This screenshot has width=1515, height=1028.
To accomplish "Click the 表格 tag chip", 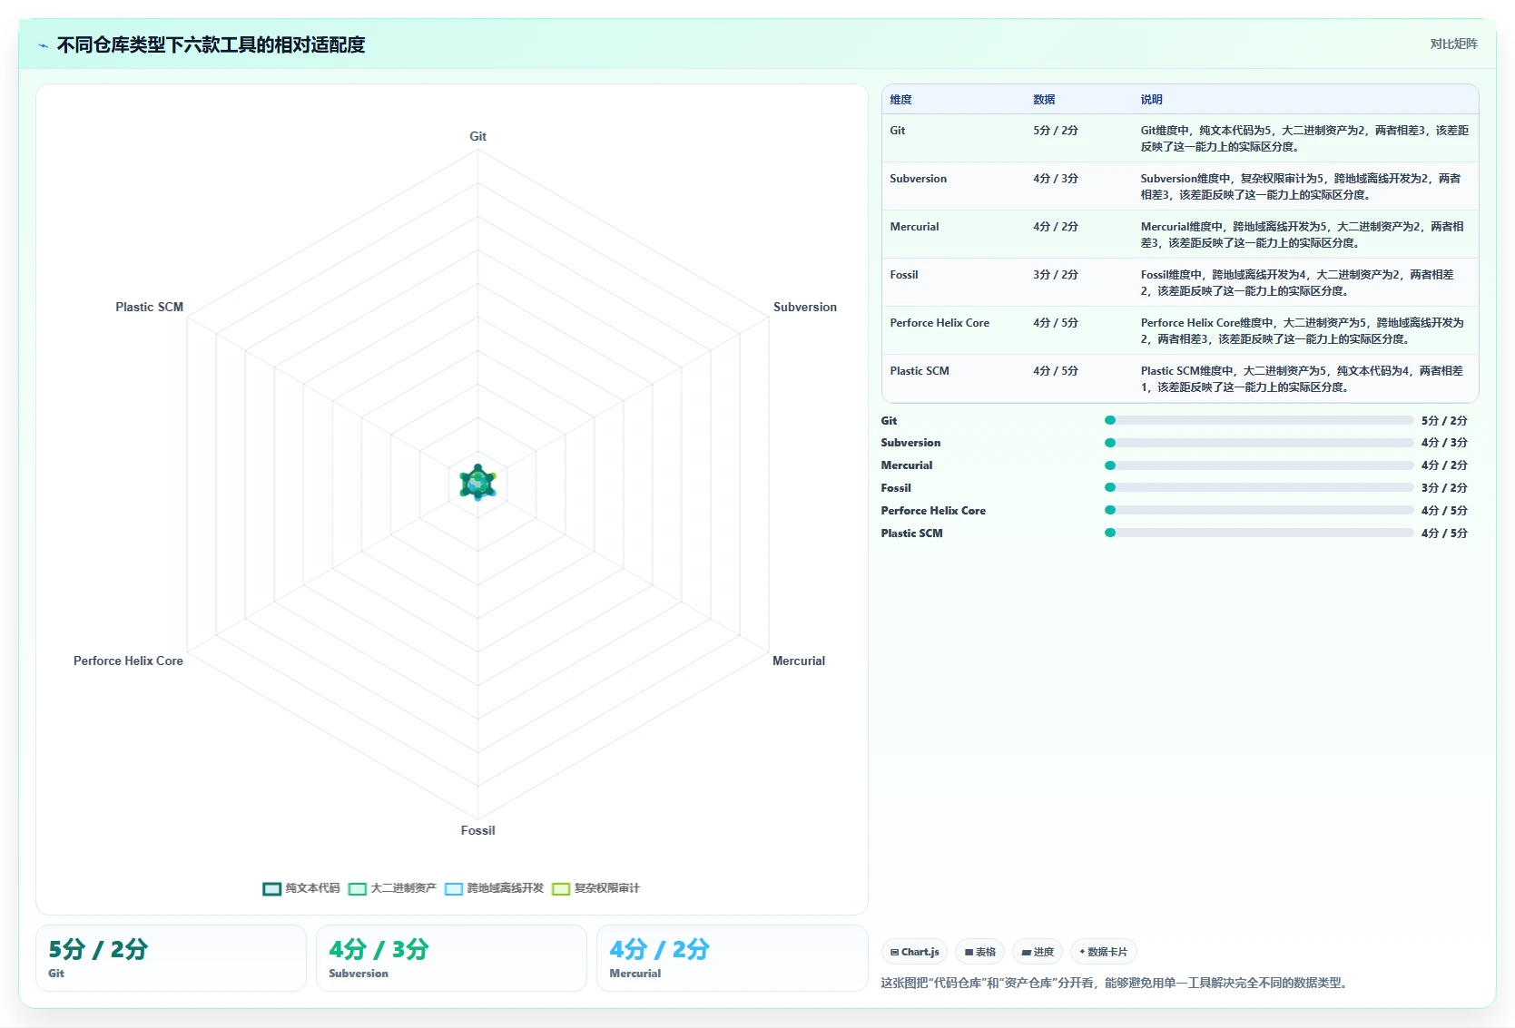I will [979, 952].
